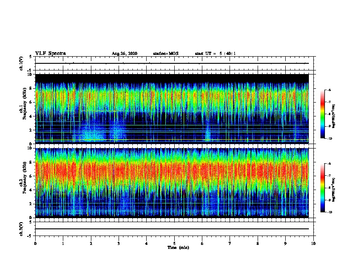
Task: Click the "ch.3(V)" waveform axis label
Action: coord(21,229)
